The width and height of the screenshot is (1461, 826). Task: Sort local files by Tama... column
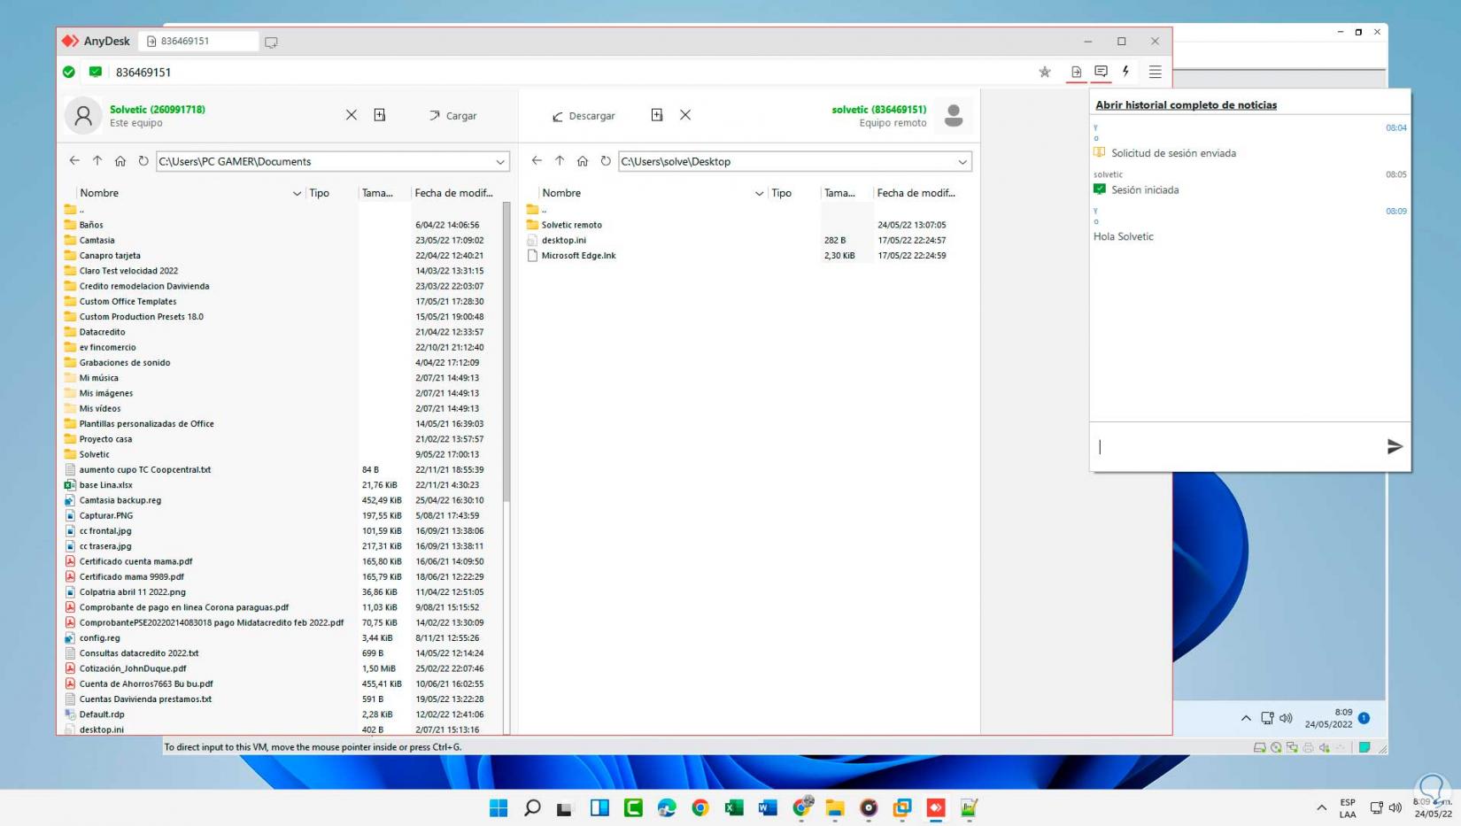point(378,193)
